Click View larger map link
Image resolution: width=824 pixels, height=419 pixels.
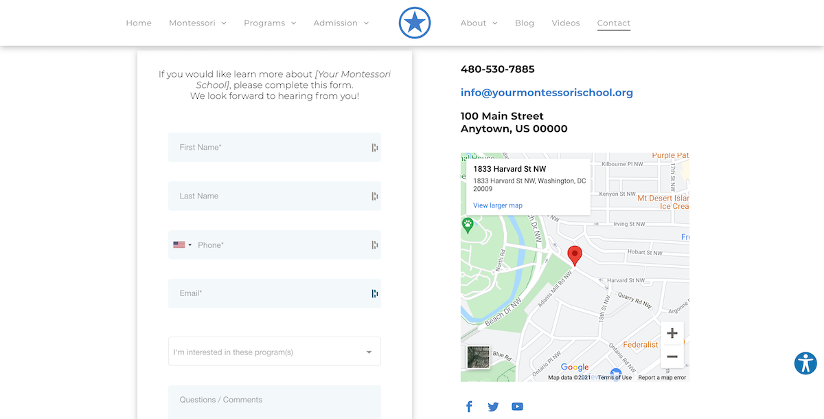pyautogui.click(x=498, y=205)
